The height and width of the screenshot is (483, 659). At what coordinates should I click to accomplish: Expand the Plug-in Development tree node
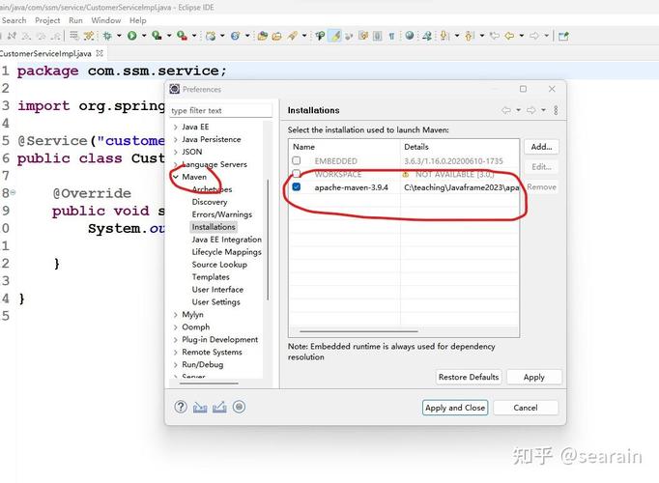click(x=176, y=340)
